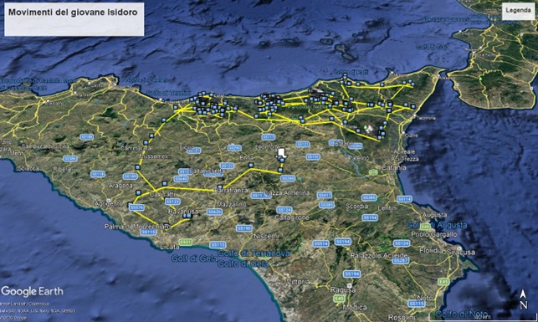
Task: Select the placemark above the SS299 shield
Action: pos(280,170)
